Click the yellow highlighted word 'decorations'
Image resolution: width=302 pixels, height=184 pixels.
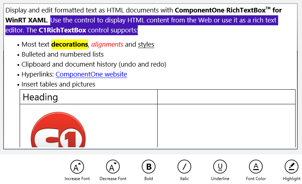point(70,44)
